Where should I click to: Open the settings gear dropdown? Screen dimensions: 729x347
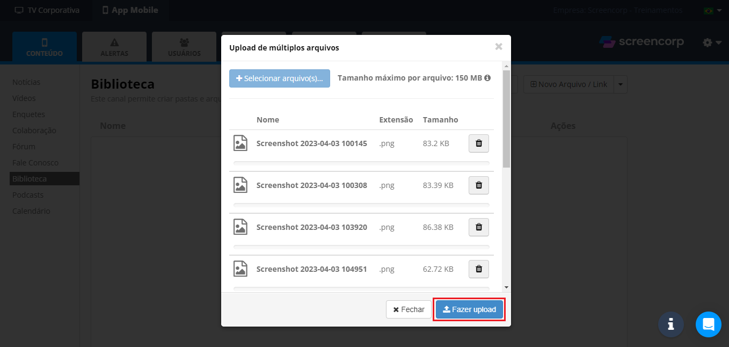point(712,42)
